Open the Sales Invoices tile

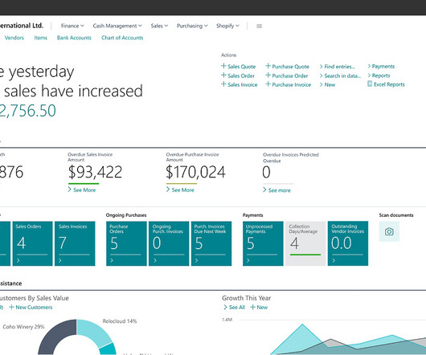pyautogui.click(x=75, y=243)
